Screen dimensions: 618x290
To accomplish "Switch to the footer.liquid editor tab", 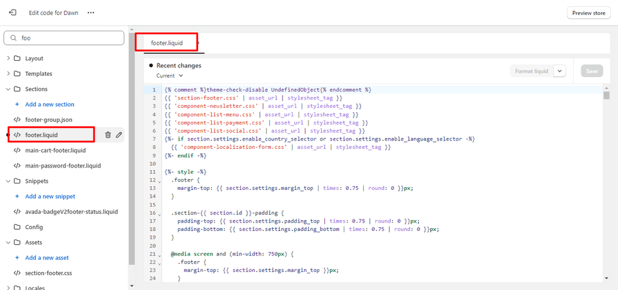I will pyautogui.click(x=167, y=43).
